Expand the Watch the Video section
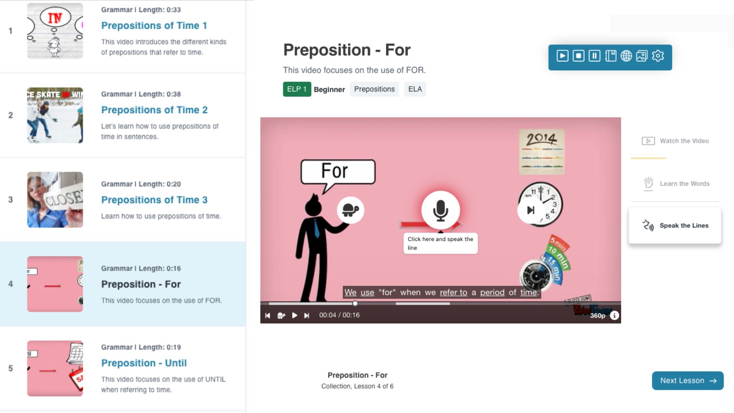Image resolution: width=734 pixels, height=413 pixels. (676, 141)
